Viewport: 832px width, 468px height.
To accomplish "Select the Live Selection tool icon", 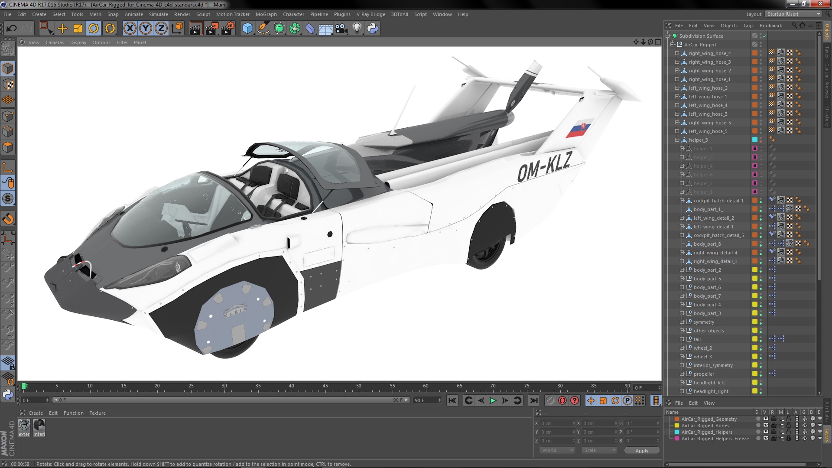I will click(x=46, y=29).
